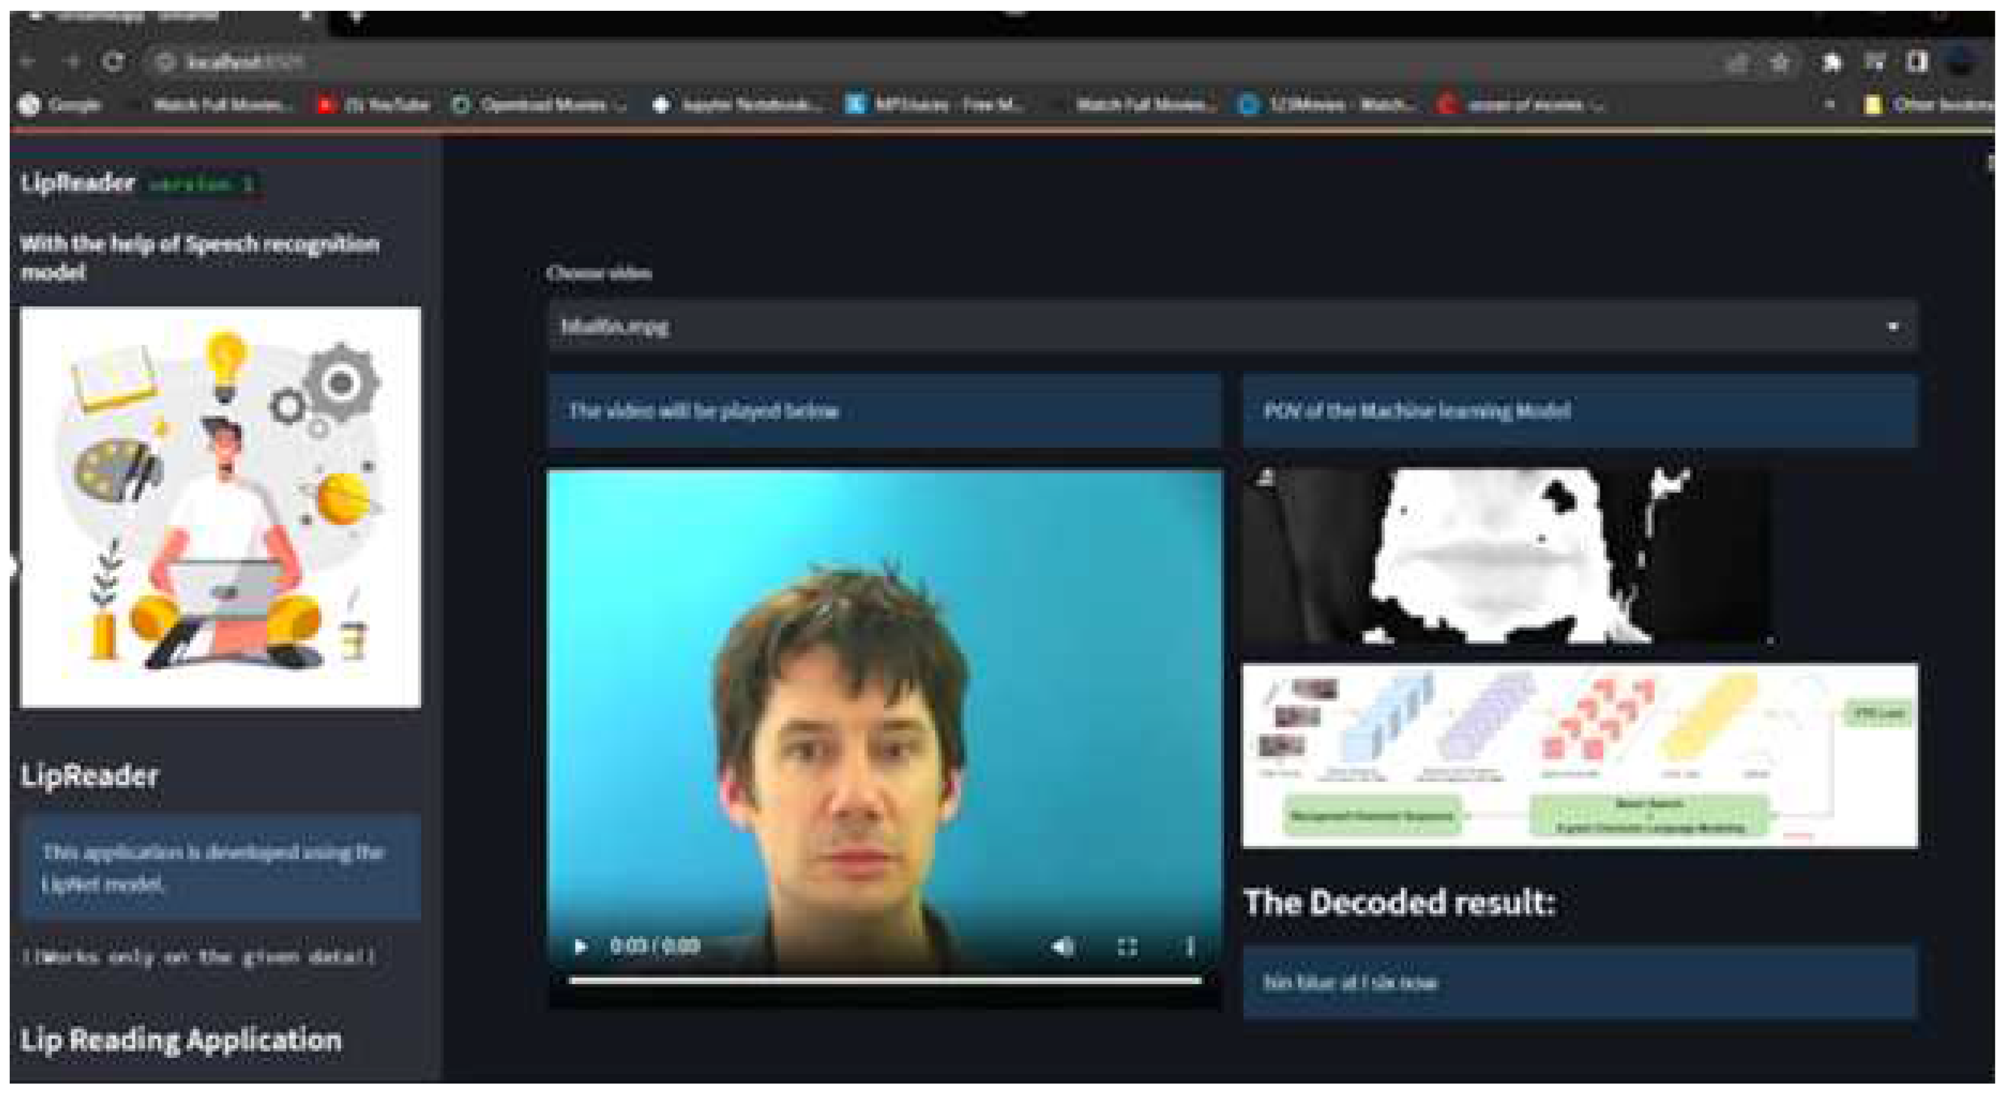Image resolution: width=2005 pixels, height=1093 pixels.
Task: Click the share page icon in address bar
Action: coord(1737,62)
